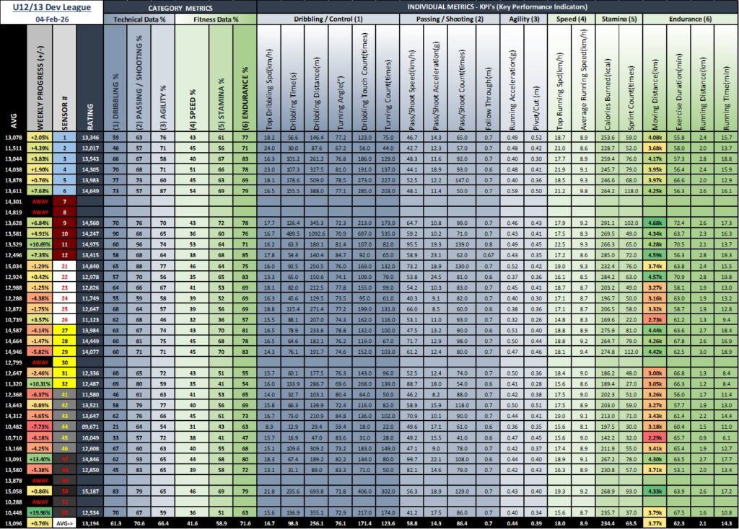
Task: Click the Moving Distance(km) column header
Action: pos(655,79)
